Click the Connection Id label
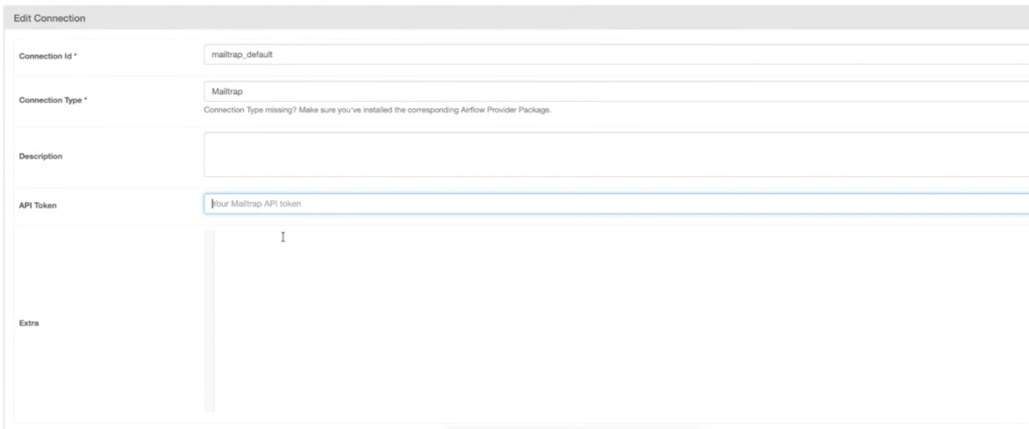 coord(45,57)
